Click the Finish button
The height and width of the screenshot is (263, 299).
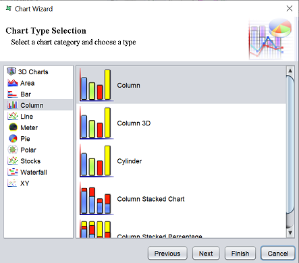click(240, 254)
